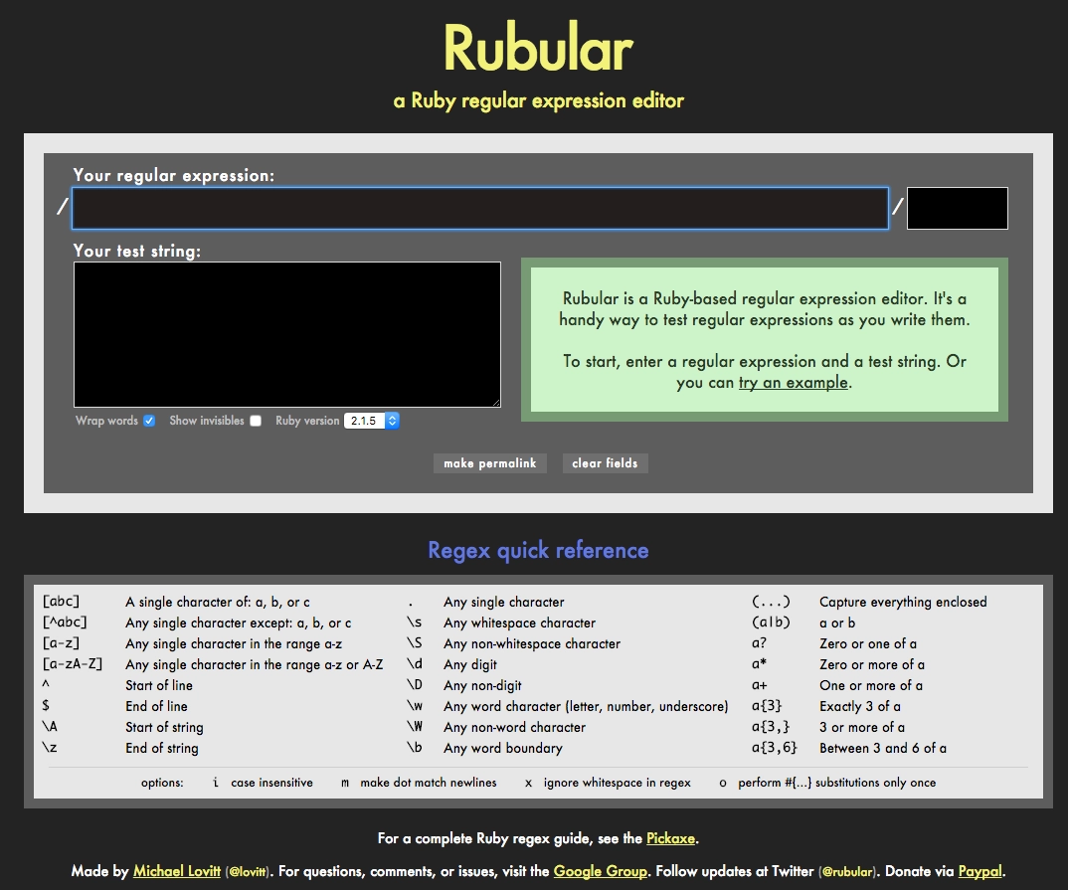Visit Michael Lovitt's link
This screenshot has height=890, width=1068.
pyautogui.click(x=176, y=871)
